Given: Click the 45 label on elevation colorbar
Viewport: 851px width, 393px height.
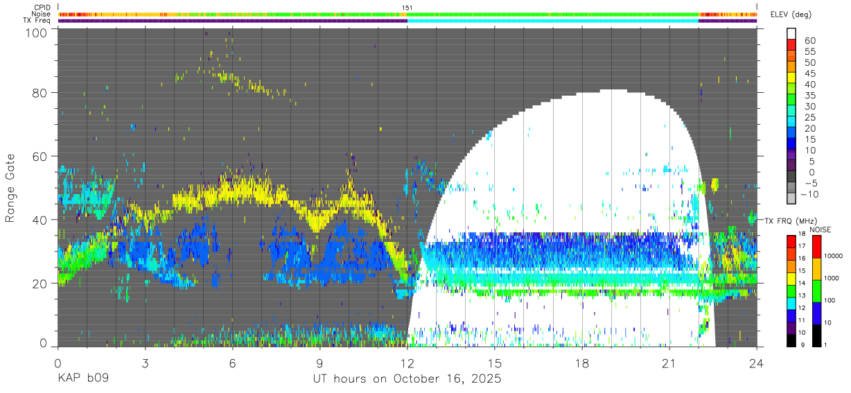Looking at the screenshot, I should (x=809, y=73).
